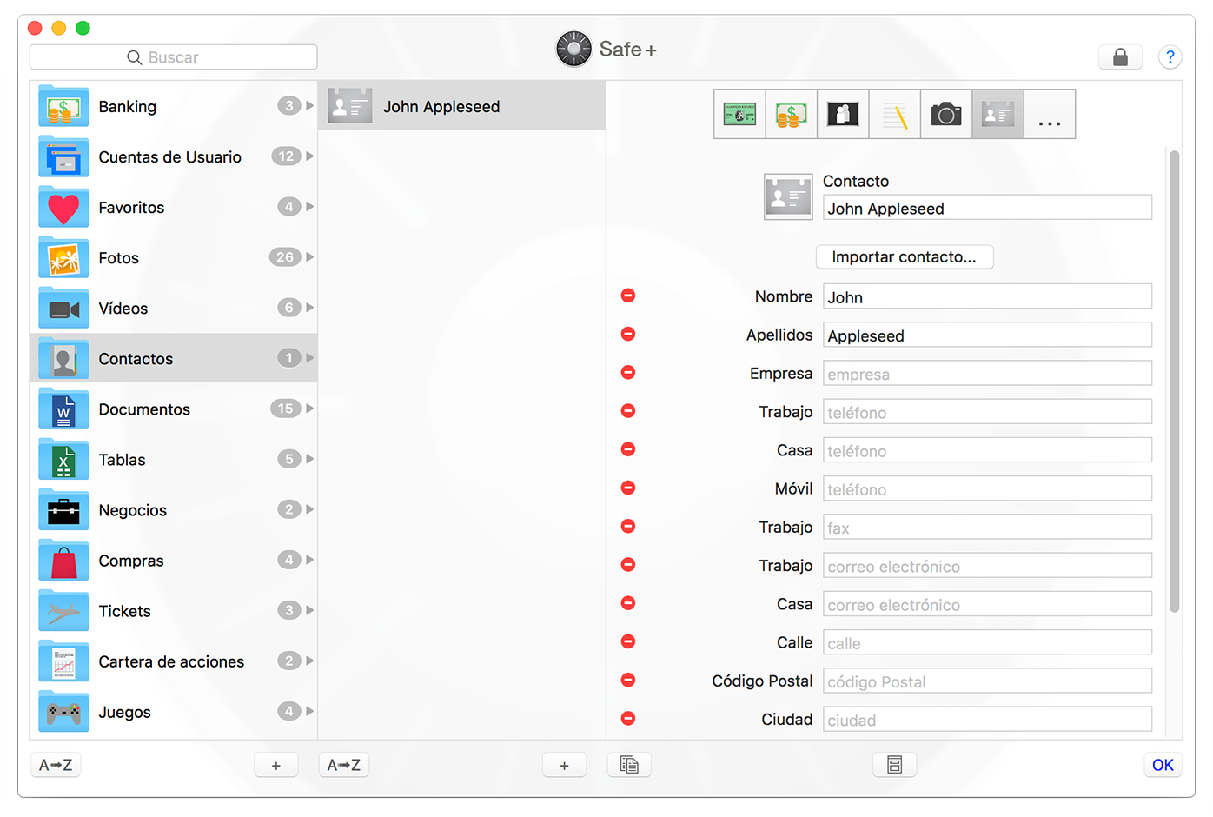
Task: Show more templates with the ellipsis button
Action: [x=1050, y=114]
